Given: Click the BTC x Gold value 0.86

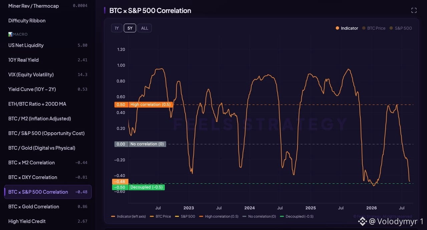Looking at the screenshot, I should point(82,207).
